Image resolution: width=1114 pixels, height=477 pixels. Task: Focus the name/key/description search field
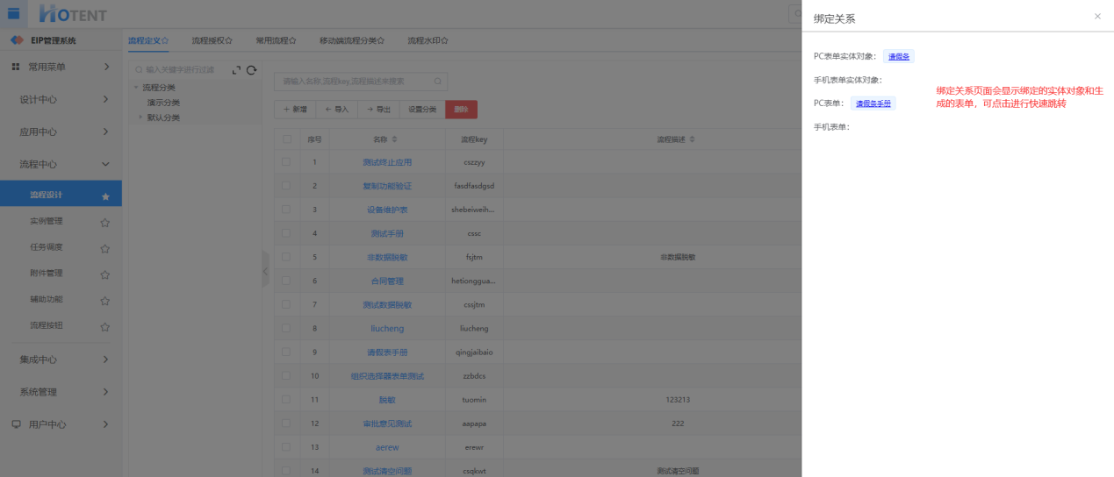(x=361, y=82)
